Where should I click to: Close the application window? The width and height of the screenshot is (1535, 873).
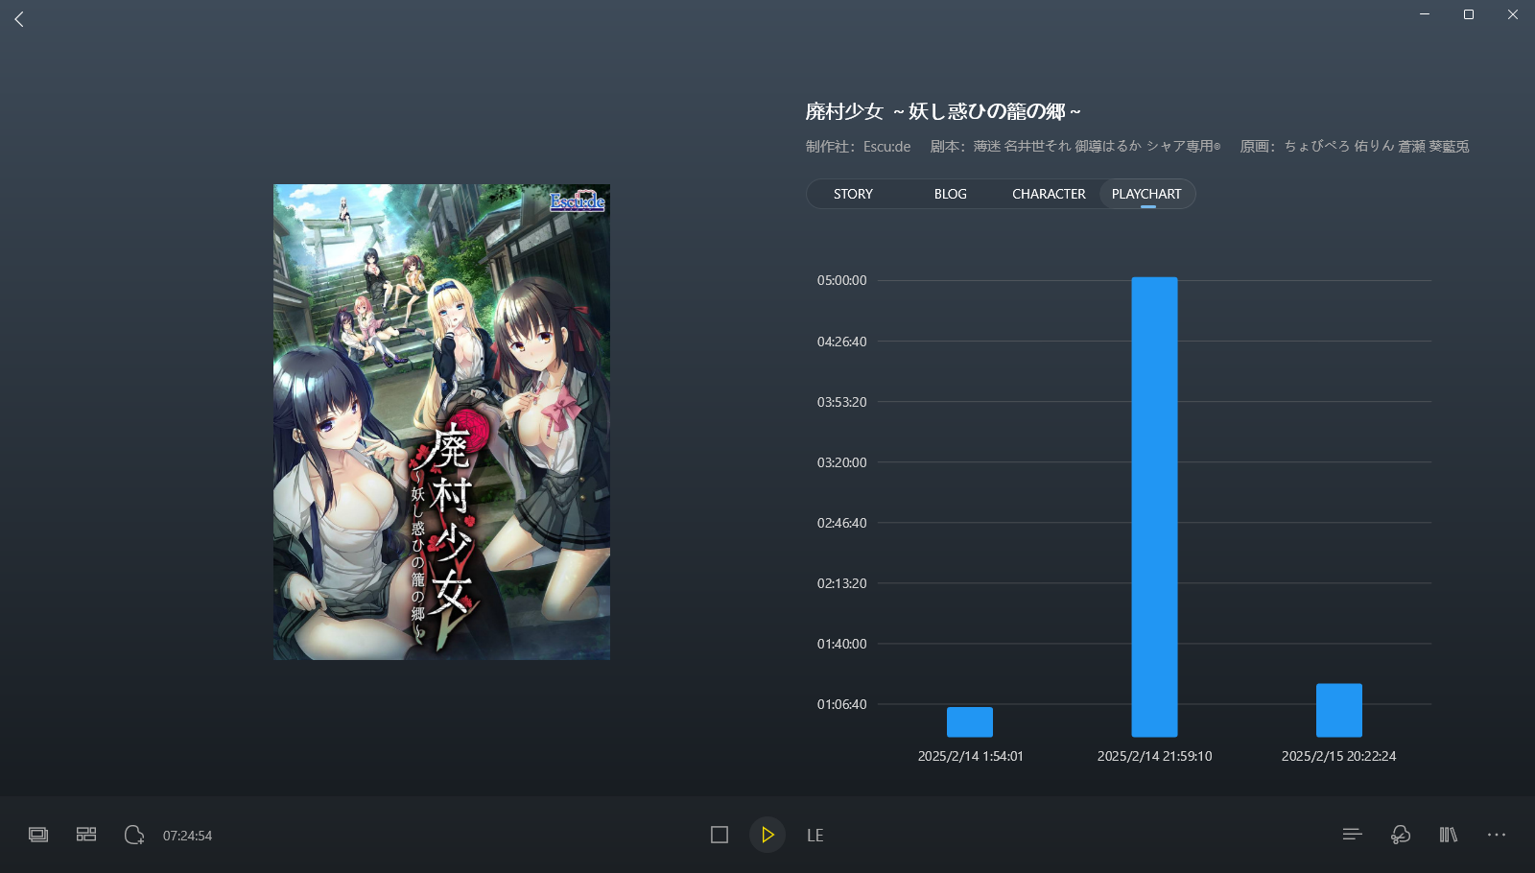[x=1513, y=14]
